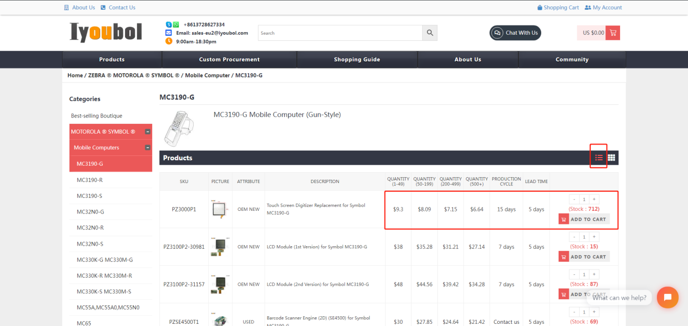Screen dimensions: 688x326
Task: Increase quantity for PZ3000P1 with plus
Action: [x=594, y=199]
